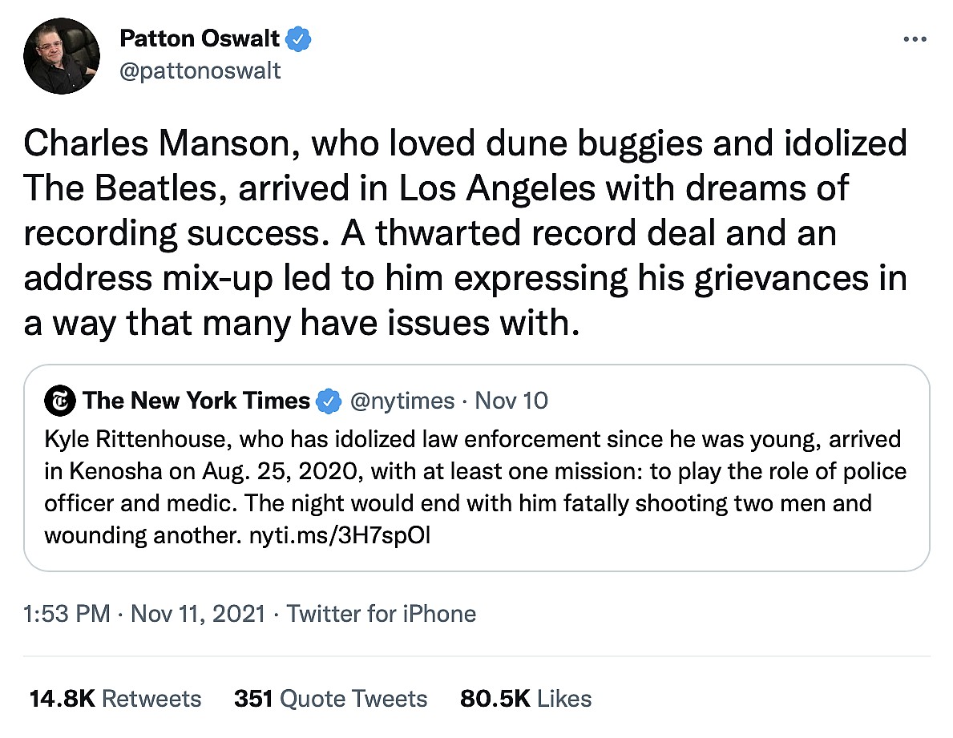Click the blue verified badge beside Patton Oswalt
This screenshot has height=738, width=953.
(x=300, y=38)
